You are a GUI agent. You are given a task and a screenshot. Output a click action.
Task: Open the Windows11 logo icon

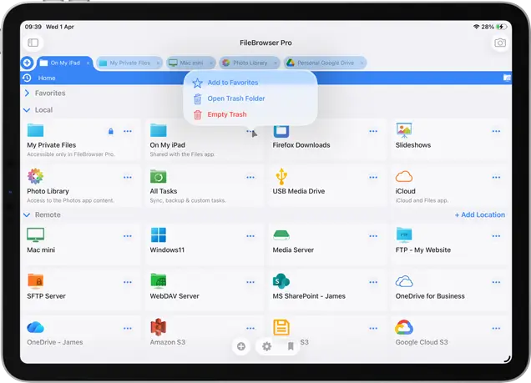point(158,234)
